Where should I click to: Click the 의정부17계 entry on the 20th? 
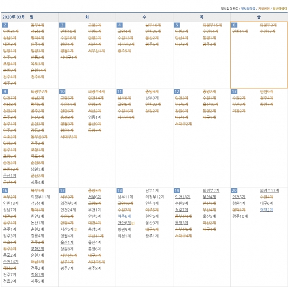pyautogui.click(x=269, y=190)
